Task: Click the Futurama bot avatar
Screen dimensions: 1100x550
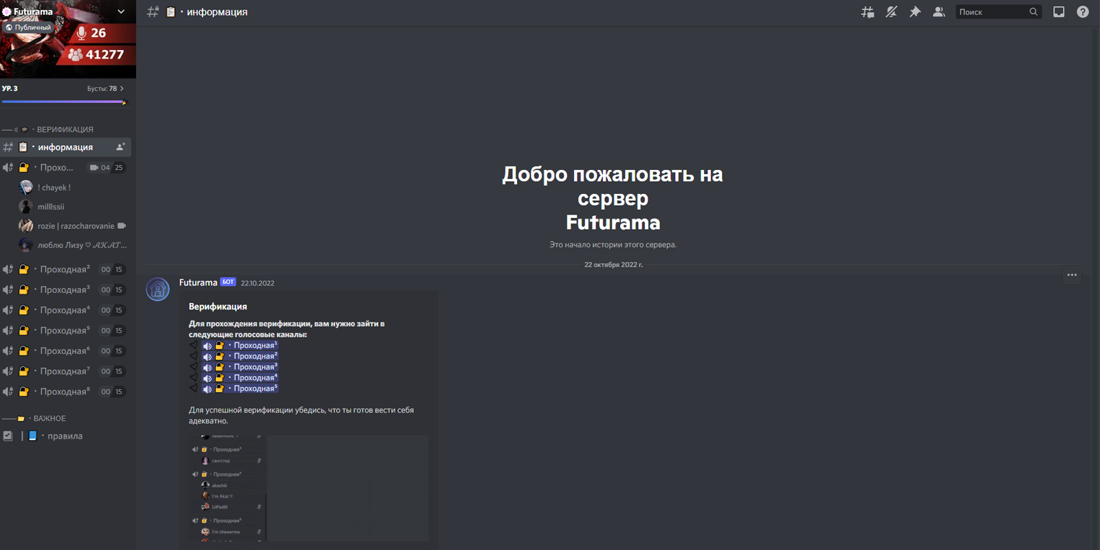Action: (158, 289)
